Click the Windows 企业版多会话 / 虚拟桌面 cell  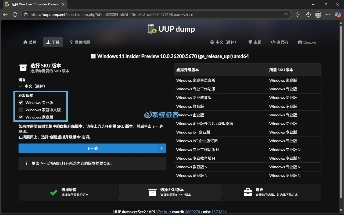220,124
